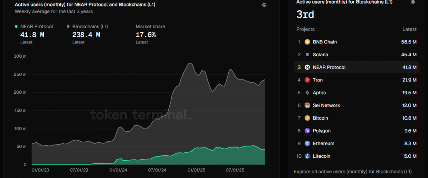Click the Polygon logo icon
Image resolution: width=428 pixels, height=178 pixels.
(307, 131)
